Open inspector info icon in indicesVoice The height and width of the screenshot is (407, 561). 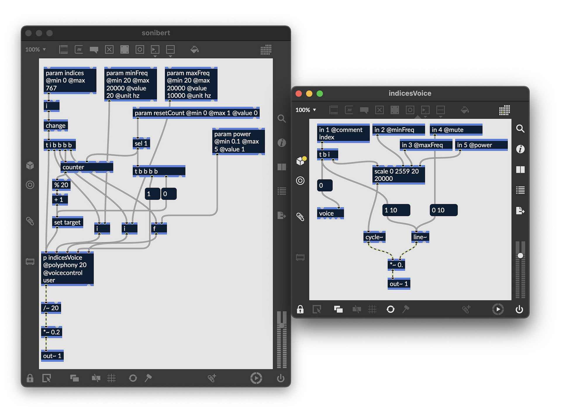pyautogui.click(x=520, y=149)
